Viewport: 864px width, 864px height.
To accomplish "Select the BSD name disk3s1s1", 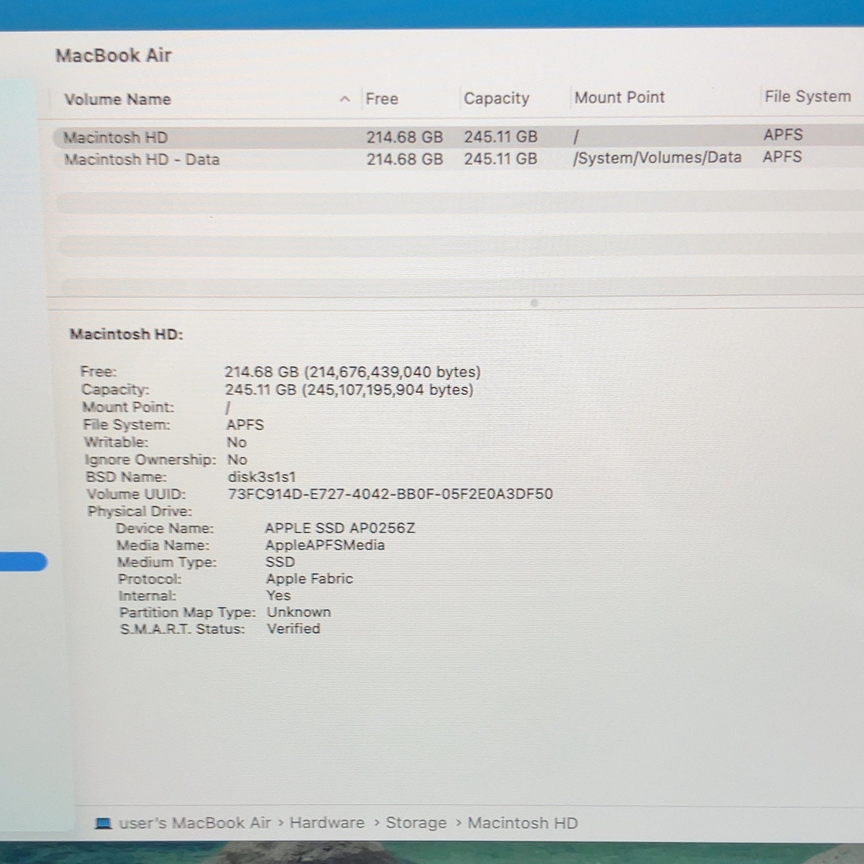I will click(x=262, y=477).
